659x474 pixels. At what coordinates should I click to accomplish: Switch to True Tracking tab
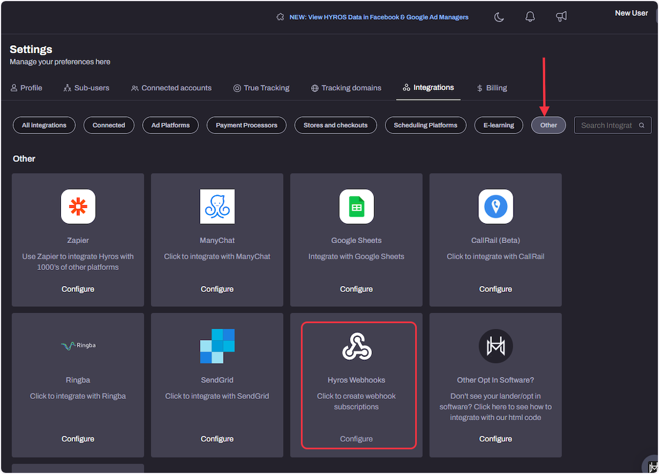click(261, 88)
